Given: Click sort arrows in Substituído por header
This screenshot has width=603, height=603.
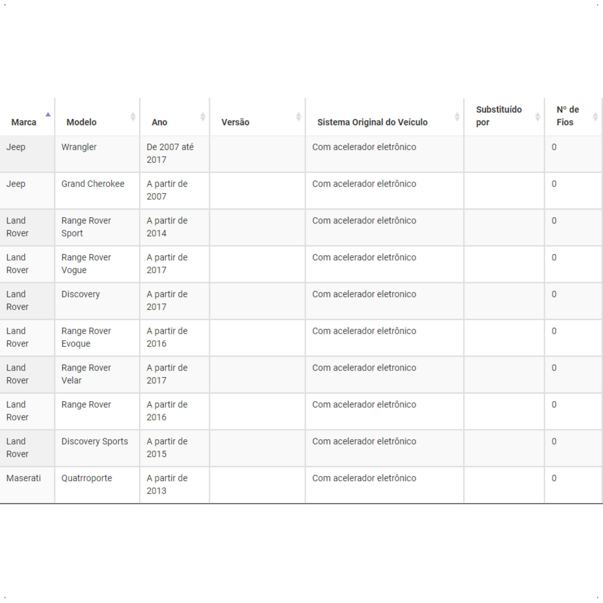Looking at the screenshot, I should pos(538,117).
